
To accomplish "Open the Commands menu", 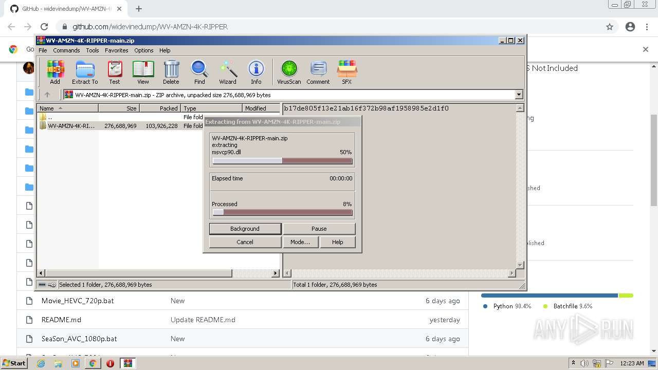I will point(66,50).
